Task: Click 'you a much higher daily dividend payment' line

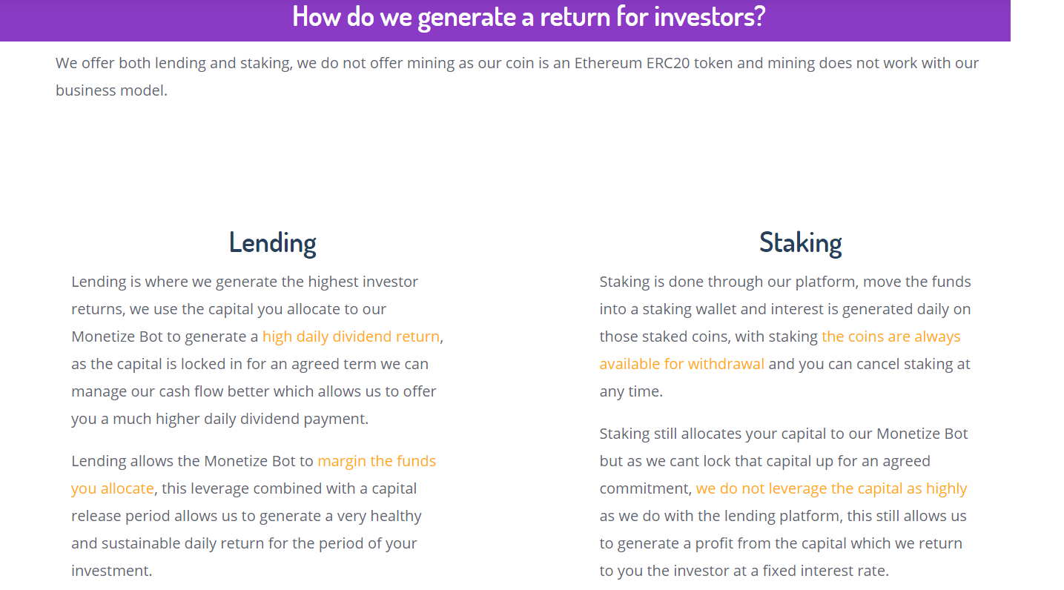Action: (219, 419)
